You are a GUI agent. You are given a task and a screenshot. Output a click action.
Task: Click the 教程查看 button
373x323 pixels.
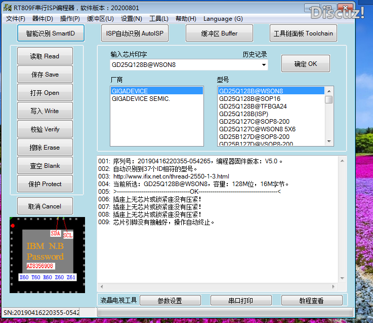click(x=312, y=300)
